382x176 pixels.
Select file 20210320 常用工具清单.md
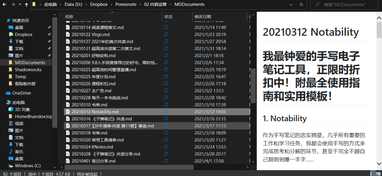pyautogui.click(x=98, y=140)
